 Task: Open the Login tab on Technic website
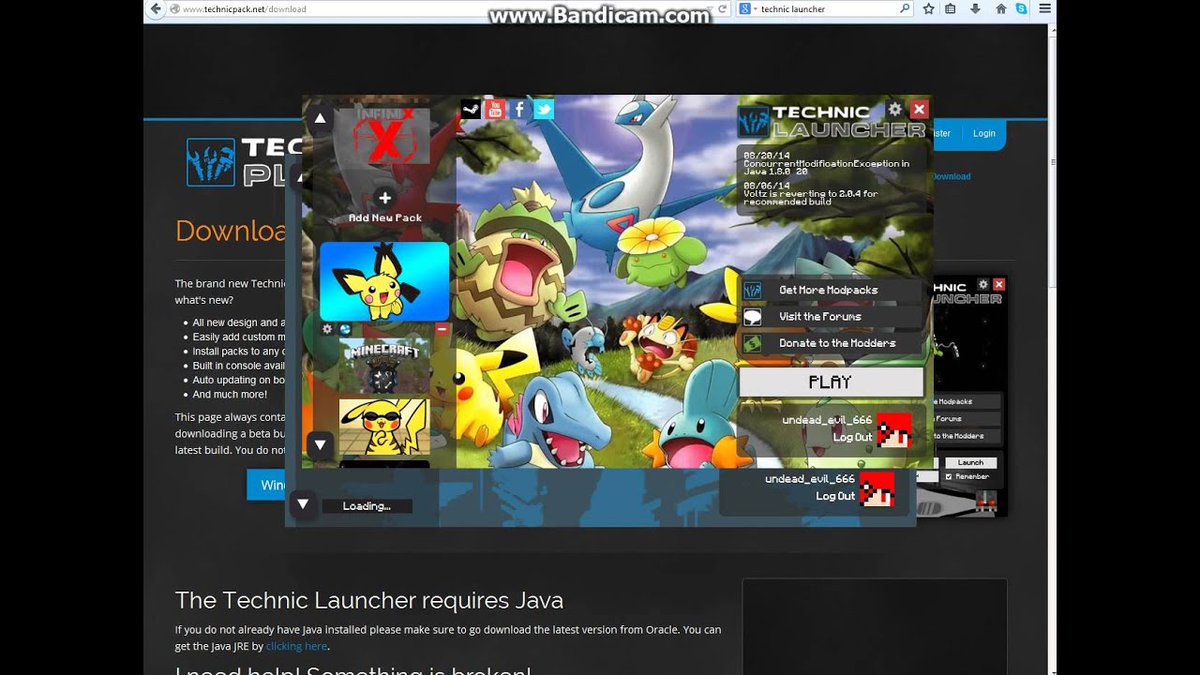(984, 133)
